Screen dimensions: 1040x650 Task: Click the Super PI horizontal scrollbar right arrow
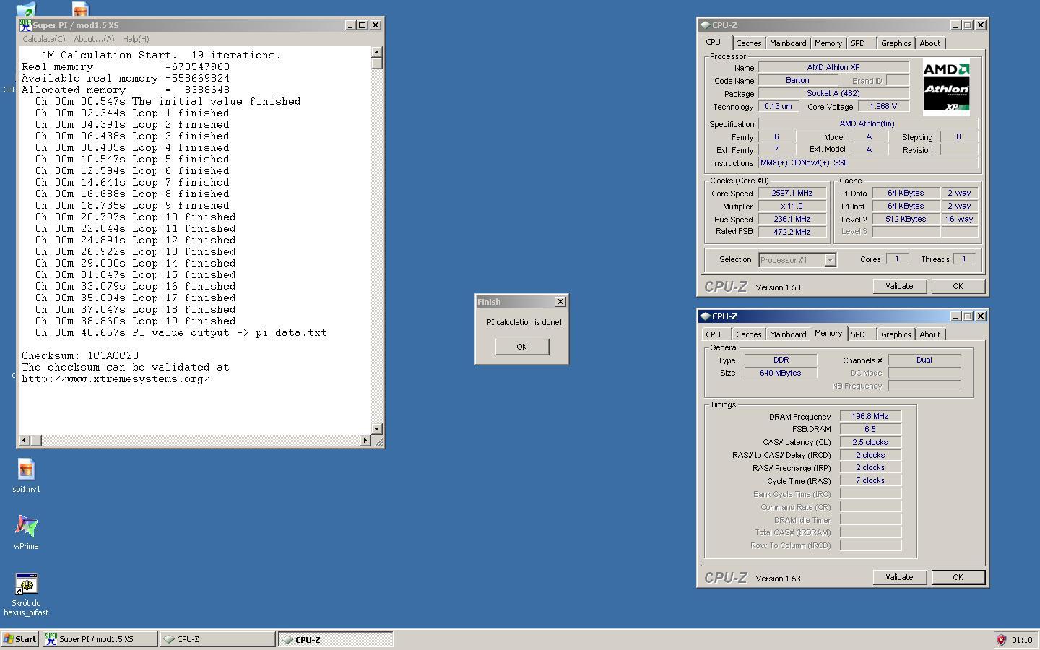pyautogui.click(x=365, y=440)
